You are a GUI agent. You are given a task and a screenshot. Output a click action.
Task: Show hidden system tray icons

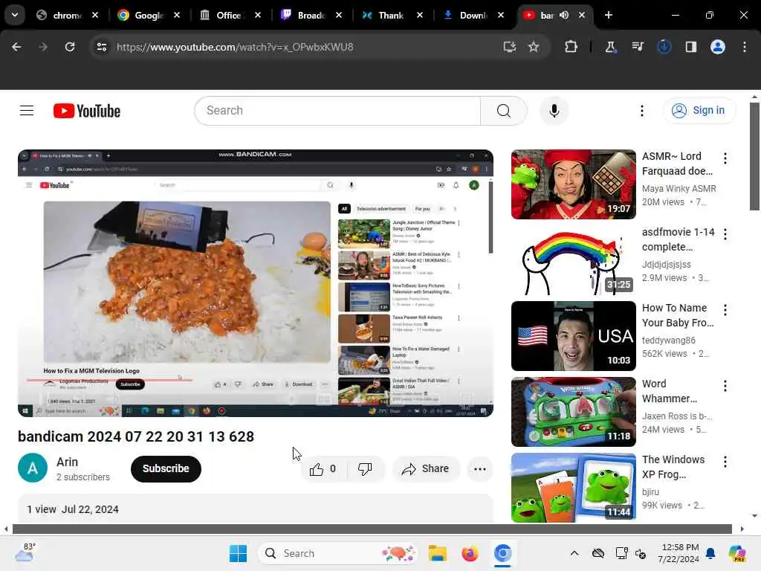[x=574, y=553]
